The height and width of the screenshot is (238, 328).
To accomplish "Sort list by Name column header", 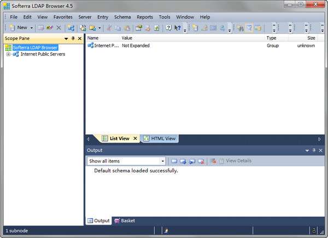I will 103,38.
